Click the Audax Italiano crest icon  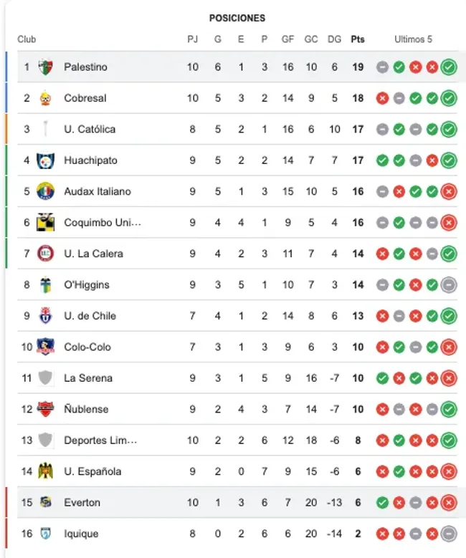[45, 191]
